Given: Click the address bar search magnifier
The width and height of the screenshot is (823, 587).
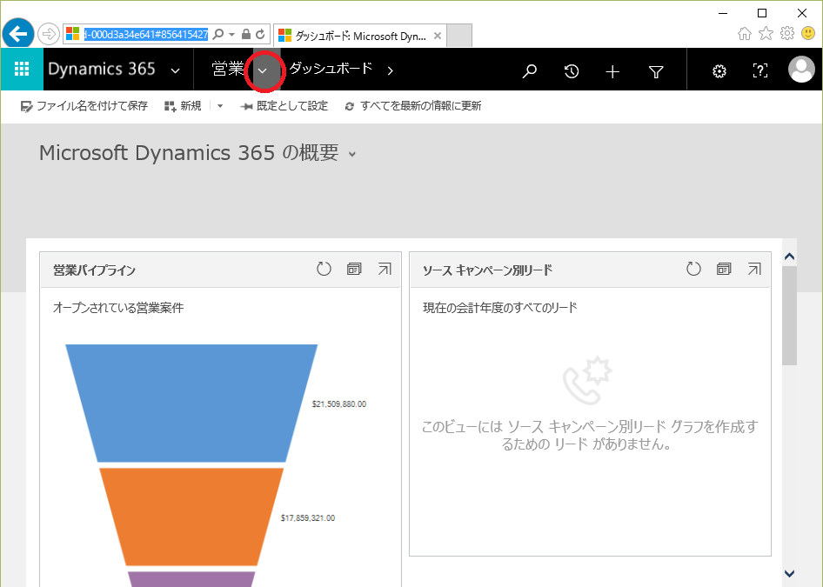Looking at the screenshot, I should click(x=218, y=34).
